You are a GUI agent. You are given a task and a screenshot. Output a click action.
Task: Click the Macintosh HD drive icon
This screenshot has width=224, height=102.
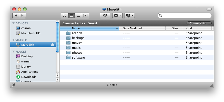coord(18,33)
